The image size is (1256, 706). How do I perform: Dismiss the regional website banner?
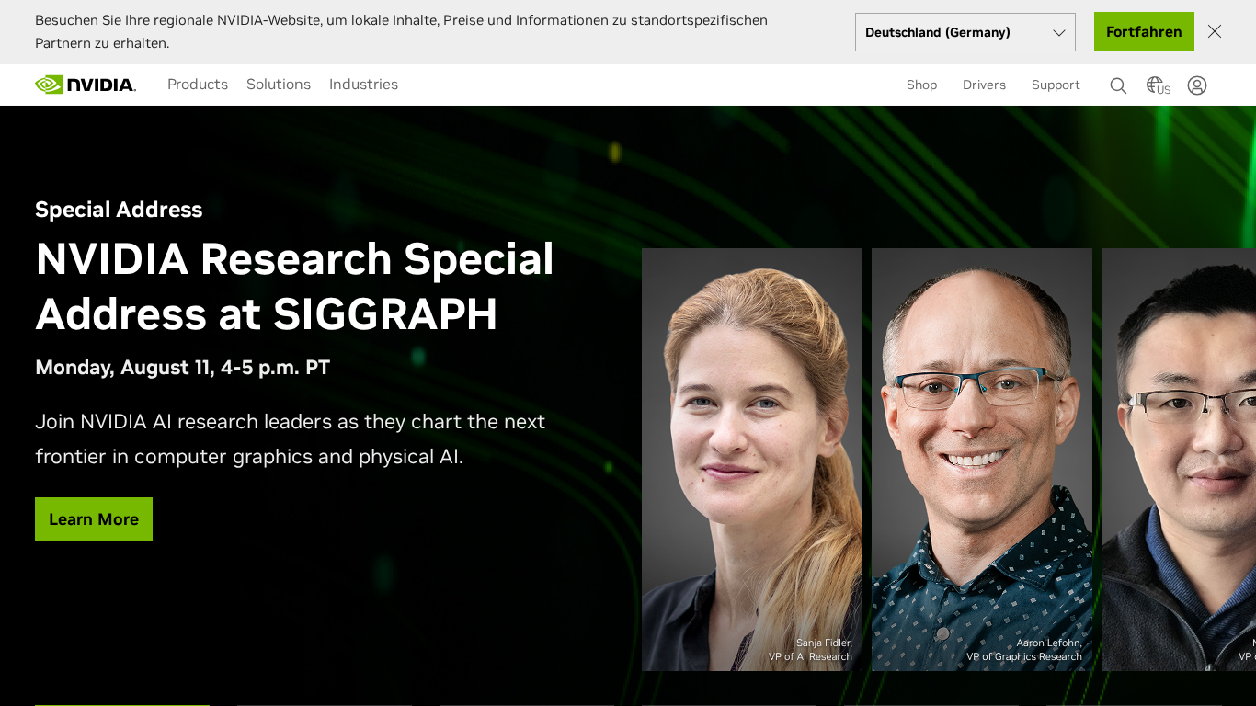(x=1214, y=30)
